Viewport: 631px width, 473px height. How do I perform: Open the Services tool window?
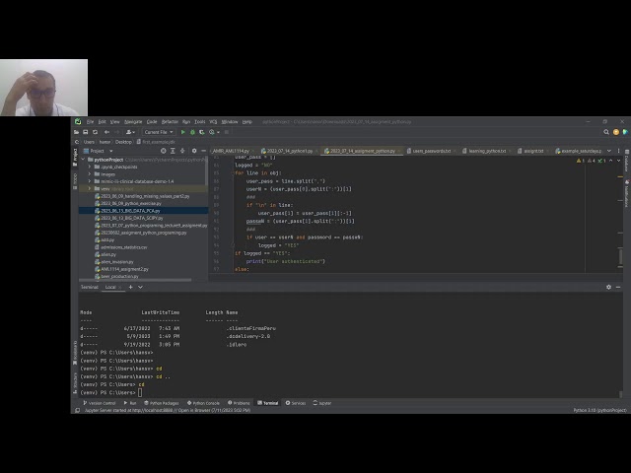[296, 403]
